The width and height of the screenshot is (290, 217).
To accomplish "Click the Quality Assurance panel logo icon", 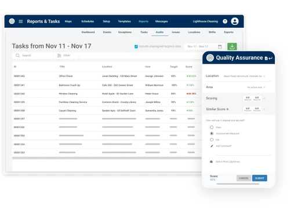I will coord(210,58).
